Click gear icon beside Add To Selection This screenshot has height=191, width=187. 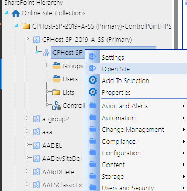pyautogui.click(x=93, y=80)
